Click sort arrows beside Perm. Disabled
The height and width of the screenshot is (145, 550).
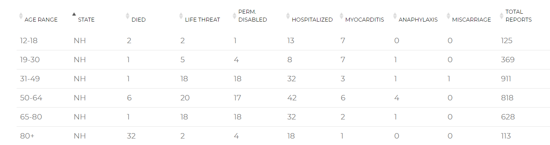tap(234, 16)
